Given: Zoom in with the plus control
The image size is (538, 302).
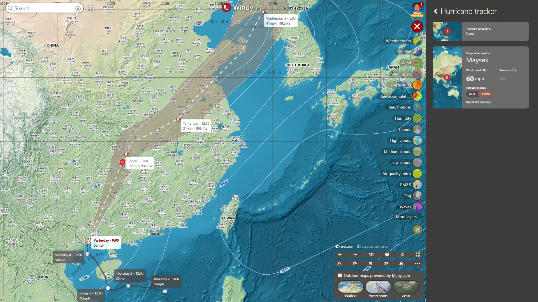Looking at the screenshot, I should (340, 254).
